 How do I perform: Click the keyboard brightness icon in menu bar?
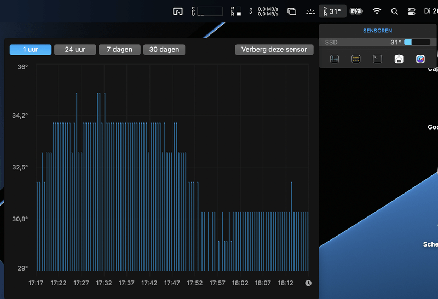click(310, 11)
